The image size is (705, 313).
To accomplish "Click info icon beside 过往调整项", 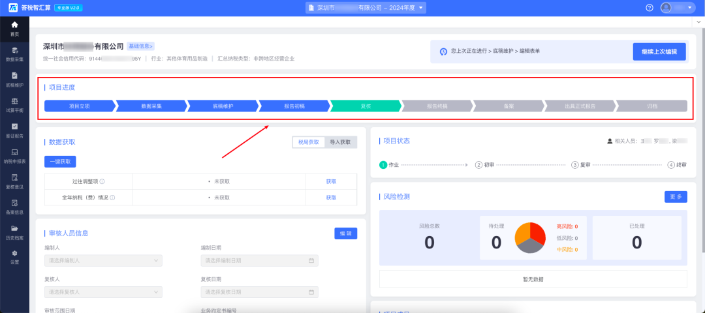I will pos(102,182).
